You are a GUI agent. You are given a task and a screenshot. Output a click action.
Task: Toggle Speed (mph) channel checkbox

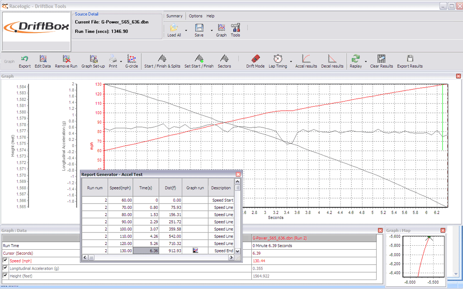(x=5, y=261)
